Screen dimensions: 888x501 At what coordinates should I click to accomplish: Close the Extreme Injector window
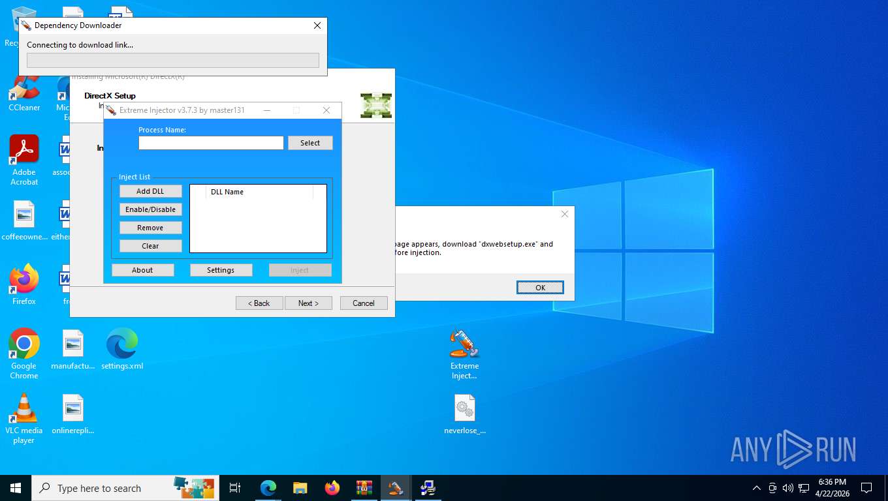pos(326,110)
